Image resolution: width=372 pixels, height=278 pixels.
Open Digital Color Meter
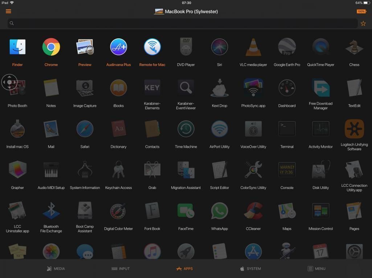(x=118, y=211)
